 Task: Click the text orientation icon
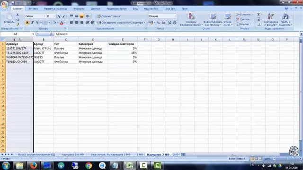(88, 16)
